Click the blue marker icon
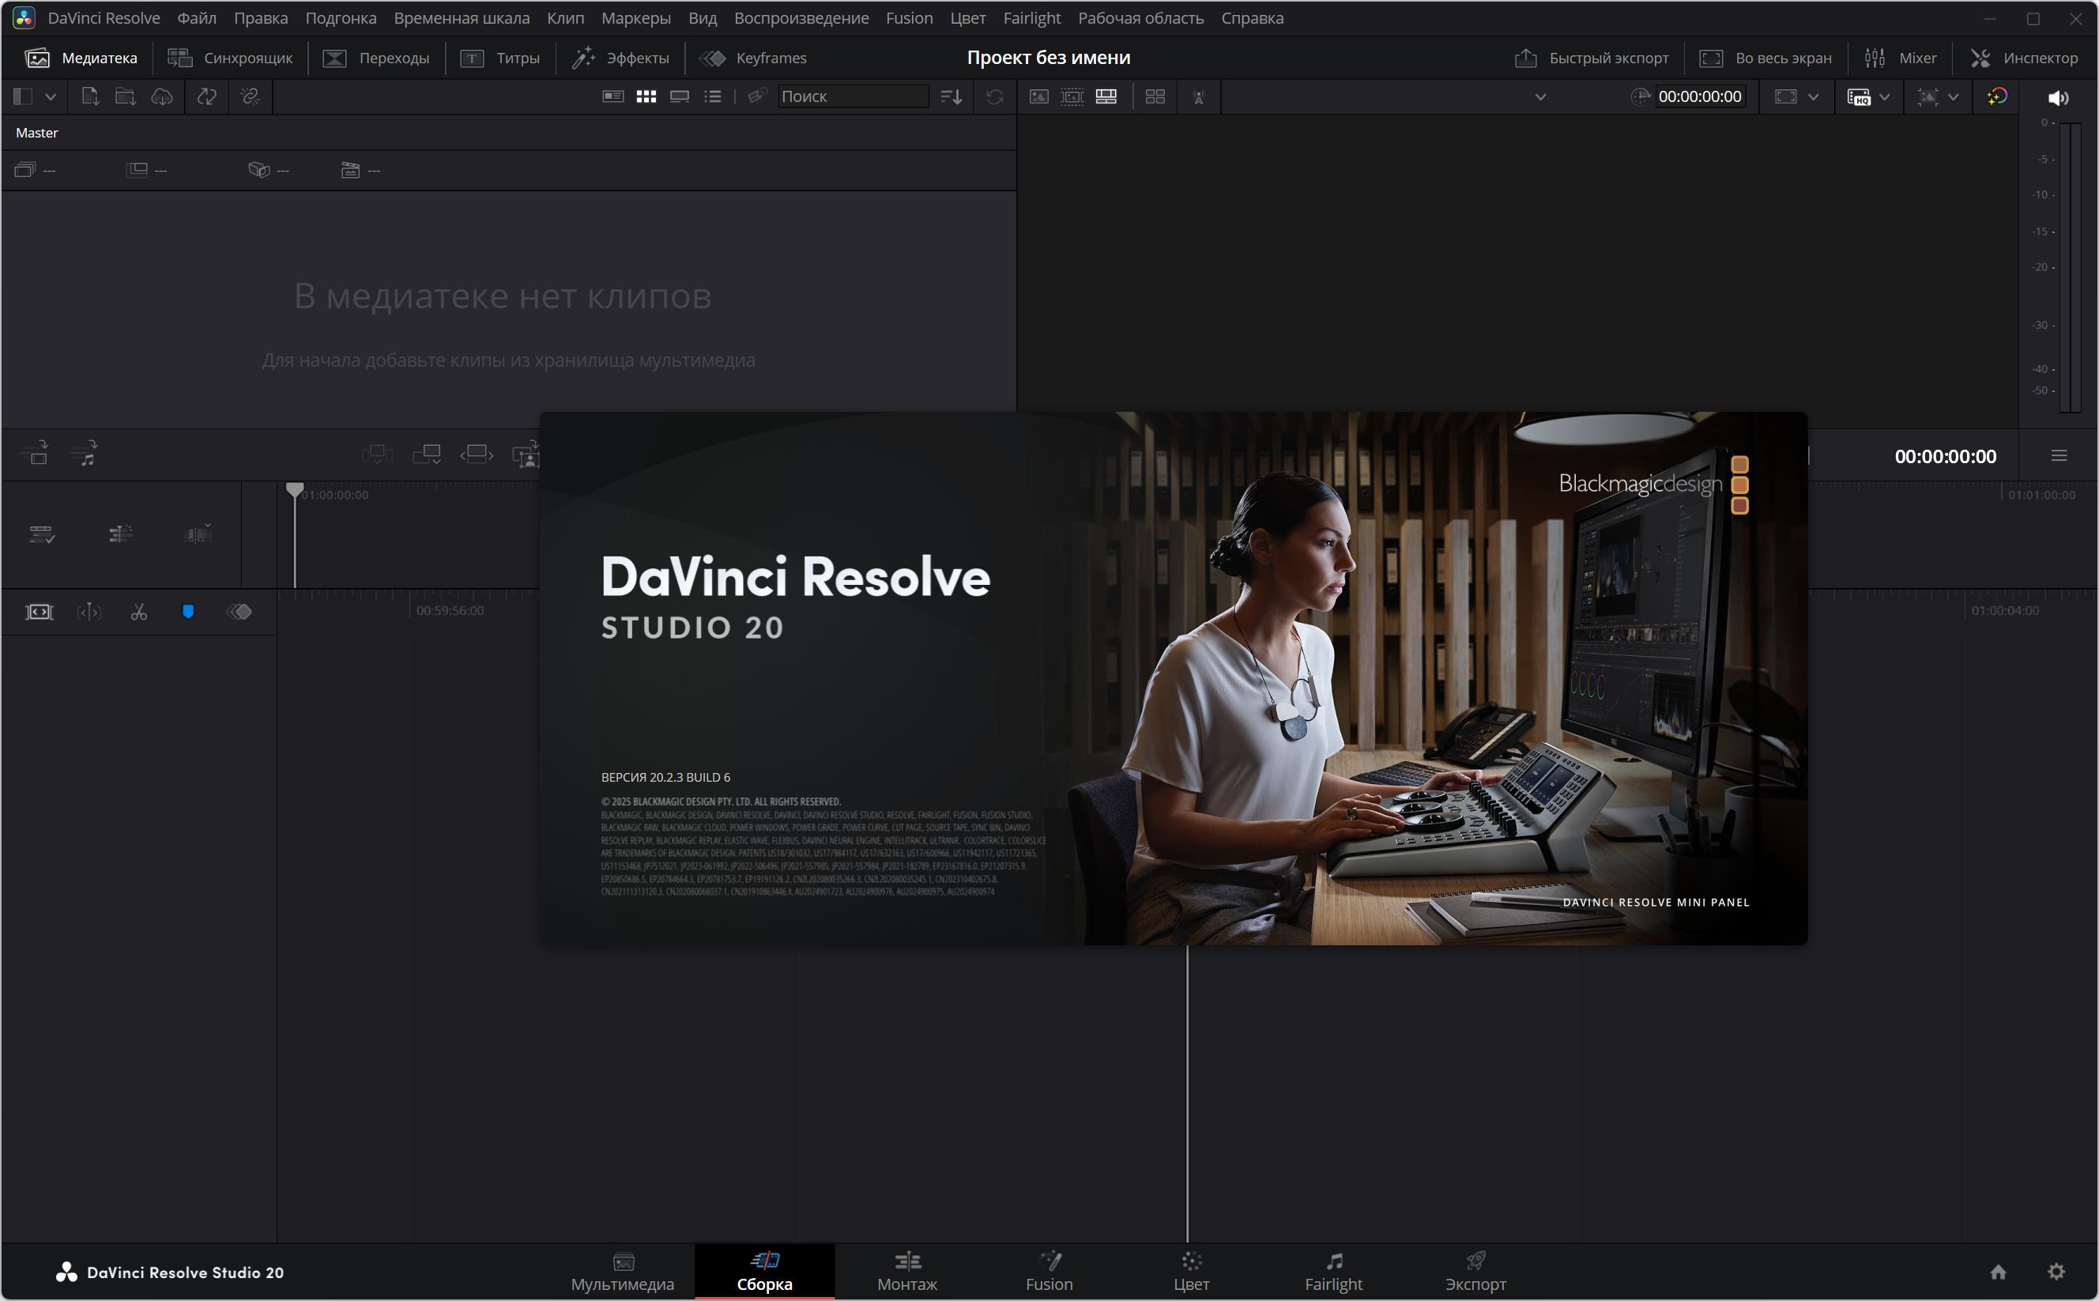This screenshot has width=2099, height=1301. coord(188,612)
